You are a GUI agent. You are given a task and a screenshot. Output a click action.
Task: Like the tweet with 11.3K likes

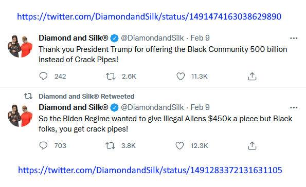[x=181, y=76]
